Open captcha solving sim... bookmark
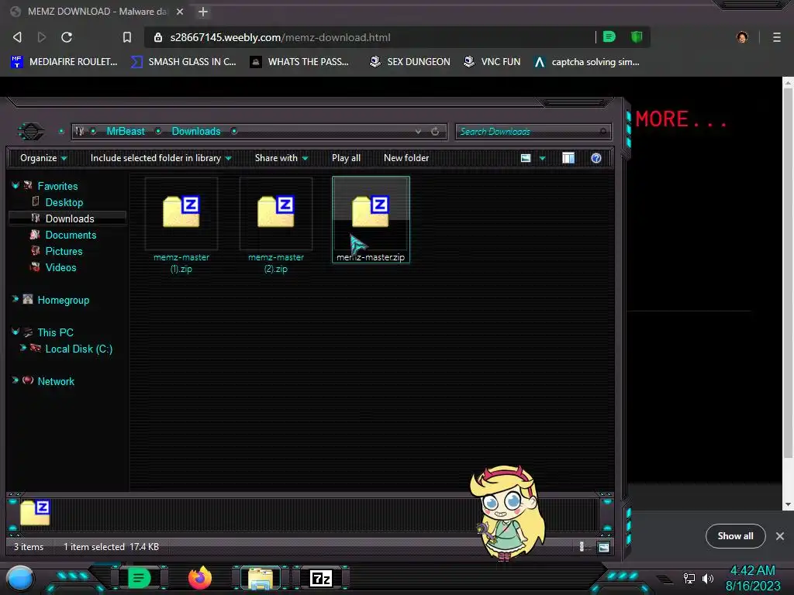 click(x=586, y=62)
